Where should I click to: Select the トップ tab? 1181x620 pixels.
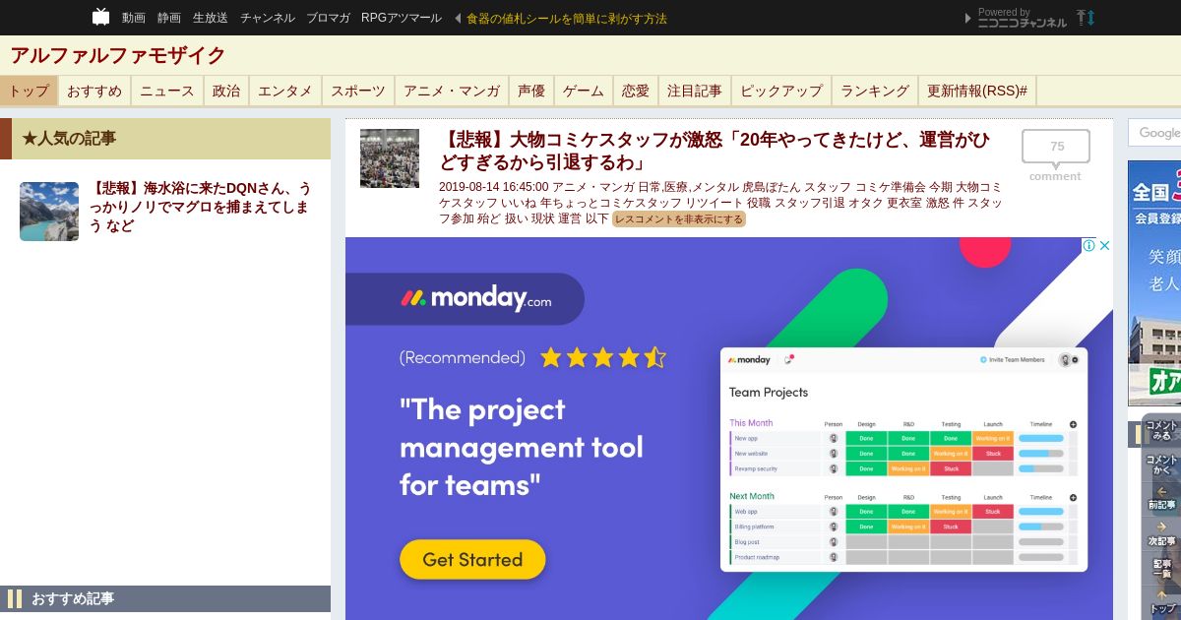pos(29,91)
